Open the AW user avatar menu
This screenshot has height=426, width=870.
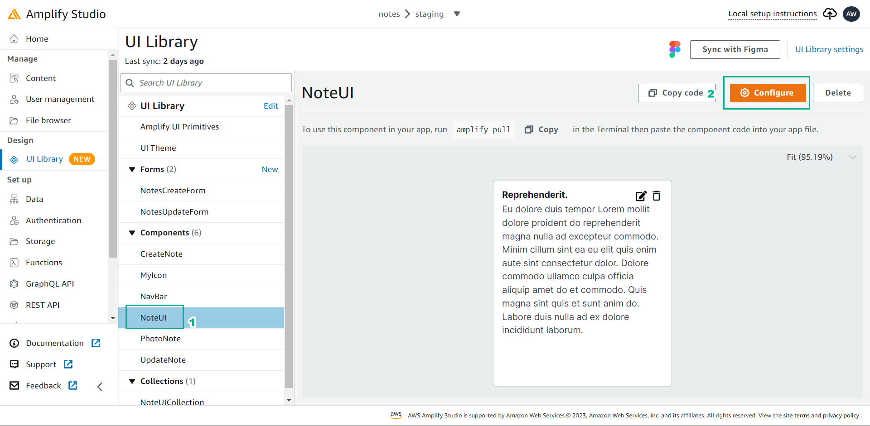851,14
